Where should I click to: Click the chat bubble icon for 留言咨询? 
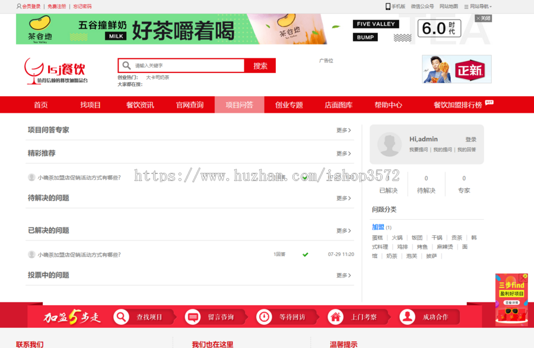tap(193, 317)
